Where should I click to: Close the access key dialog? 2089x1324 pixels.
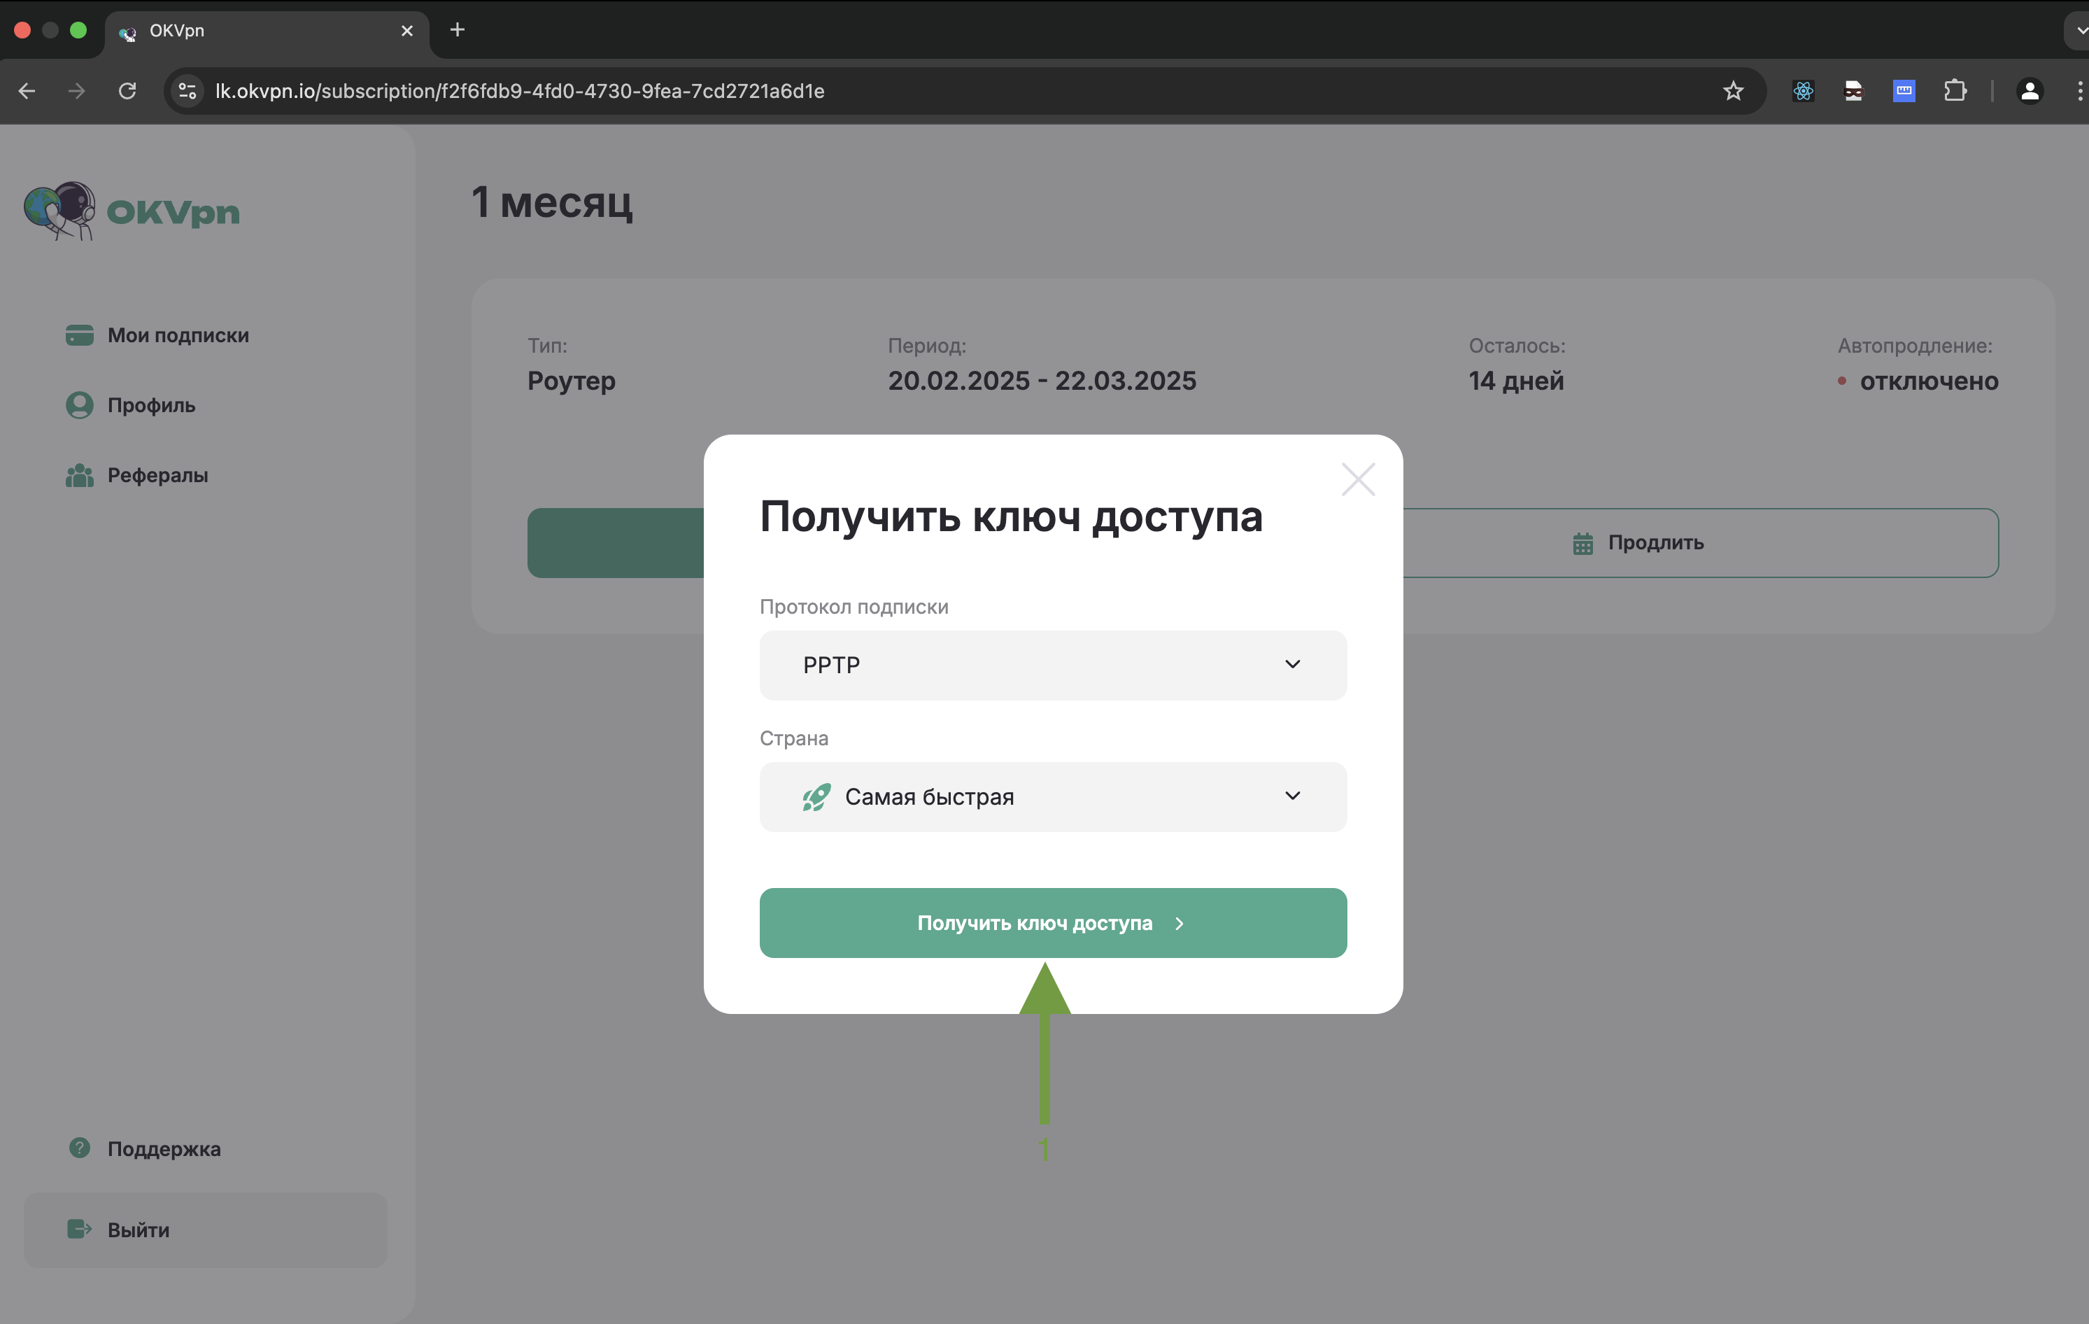[x=1358, y=479]
